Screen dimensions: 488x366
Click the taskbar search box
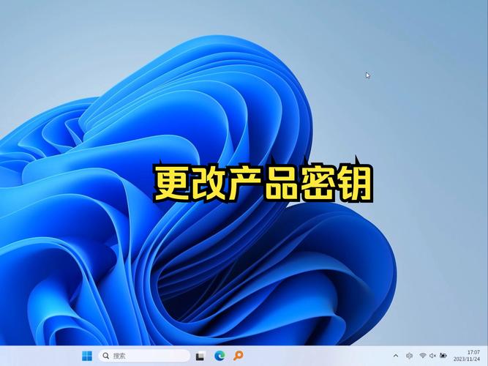pyautogui.click(x=144, y=356)
